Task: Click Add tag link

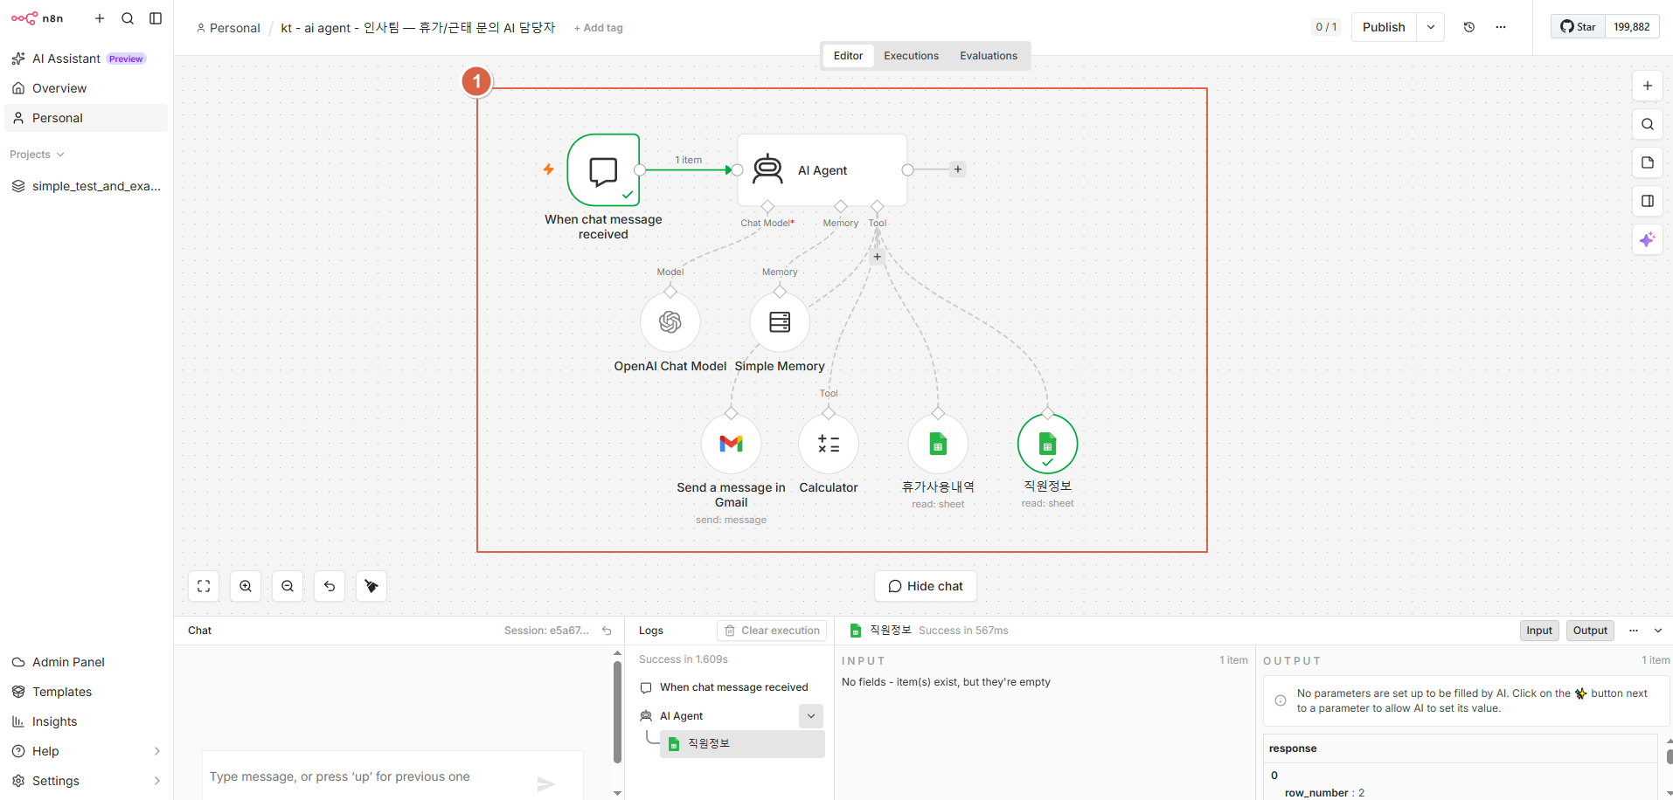Action: coord(599,28)
